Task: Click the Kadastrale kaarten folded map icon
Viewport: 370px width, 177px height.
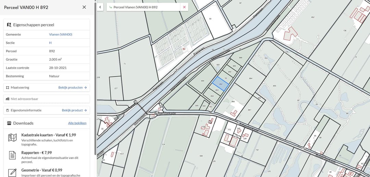Action: [12, 137]
